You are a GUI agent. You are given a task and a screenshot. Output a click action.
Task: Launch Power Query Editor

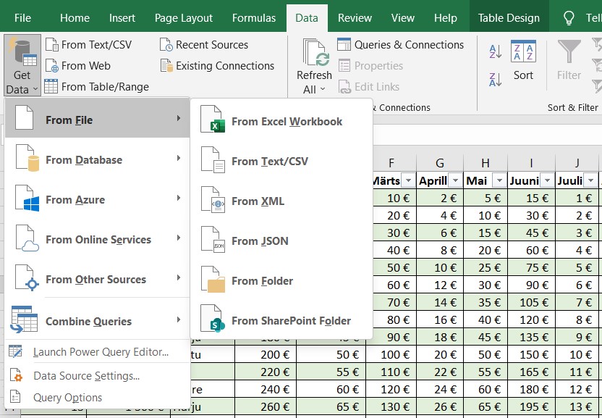(101, 352)
